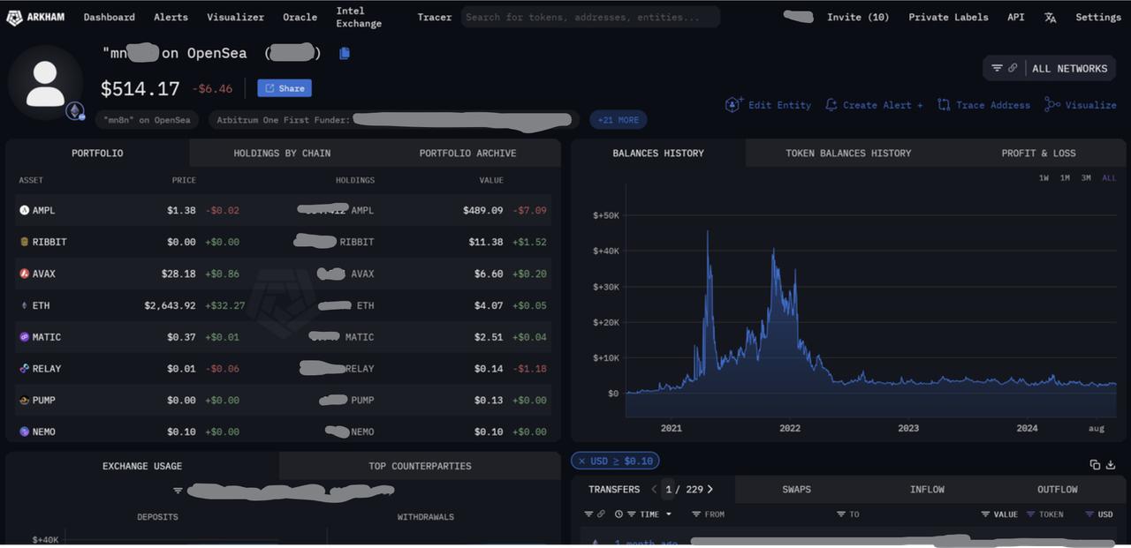
Task: Select the ALL chart range
Action: click(x=1109, y=178)
